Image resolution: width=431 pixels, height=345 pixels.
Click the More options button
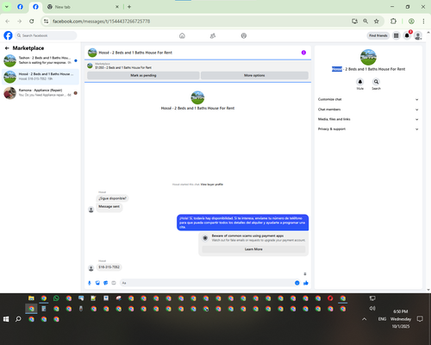click(254, 75)
